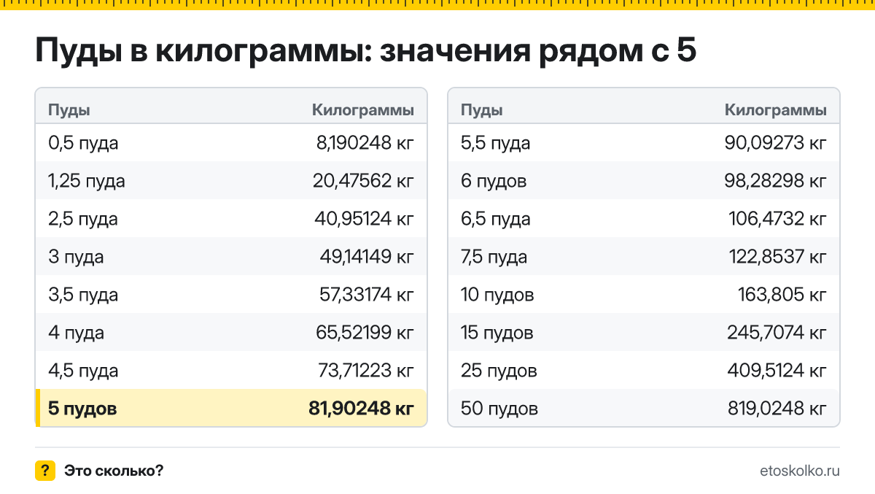875x494 pixels.
Task: Select the '2,5 пуда' cell
Action: (x=83, y=220)
